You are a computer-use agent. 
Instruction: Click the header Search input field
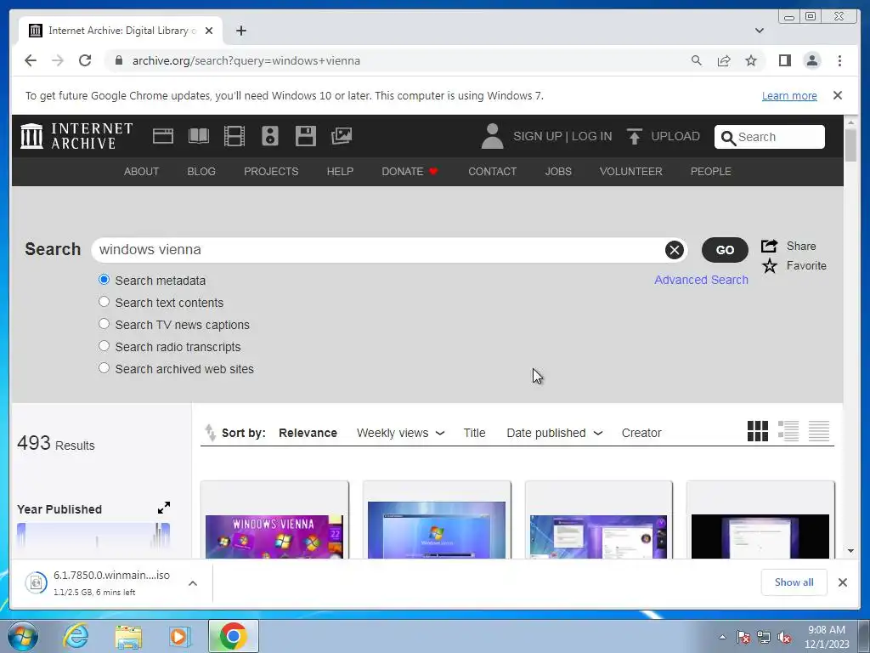pos(769,137)
